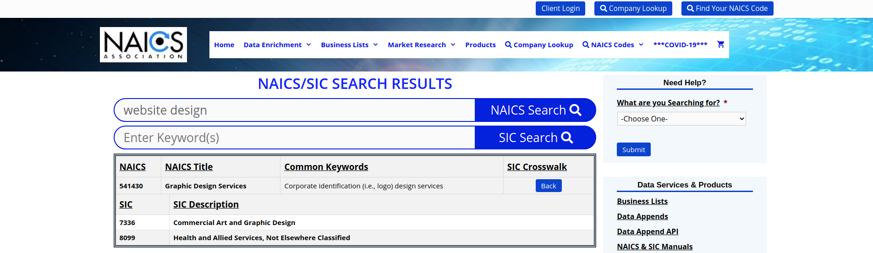Open the COVID-19 menu item

click(x=680, y=44)
